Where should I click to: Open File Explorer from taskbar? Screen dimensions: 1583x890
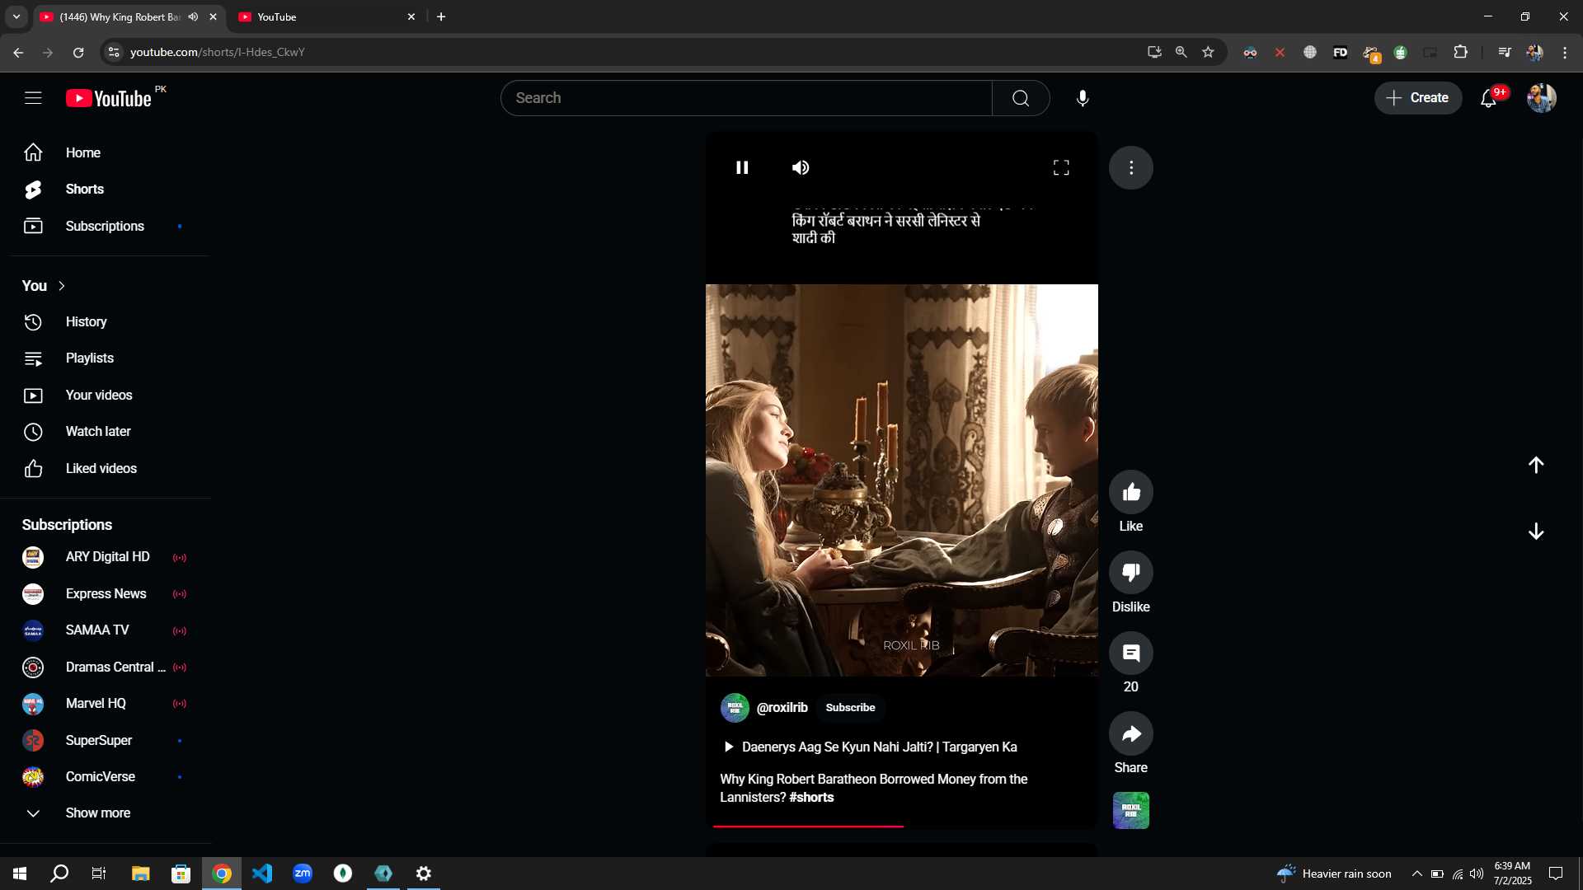(x=140, y=874)
